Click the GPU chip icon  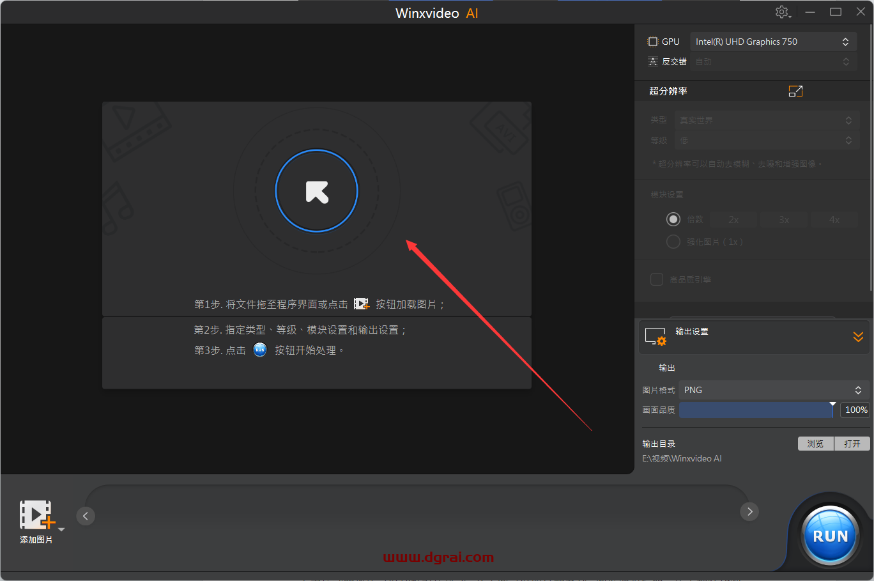pos(653,42)
